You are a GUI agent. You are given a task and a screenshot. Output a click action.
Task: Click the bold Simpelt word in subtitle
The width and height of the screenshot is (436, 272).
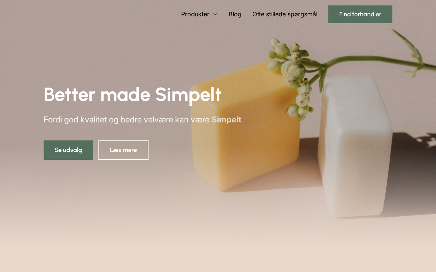(x=227, y=120)
